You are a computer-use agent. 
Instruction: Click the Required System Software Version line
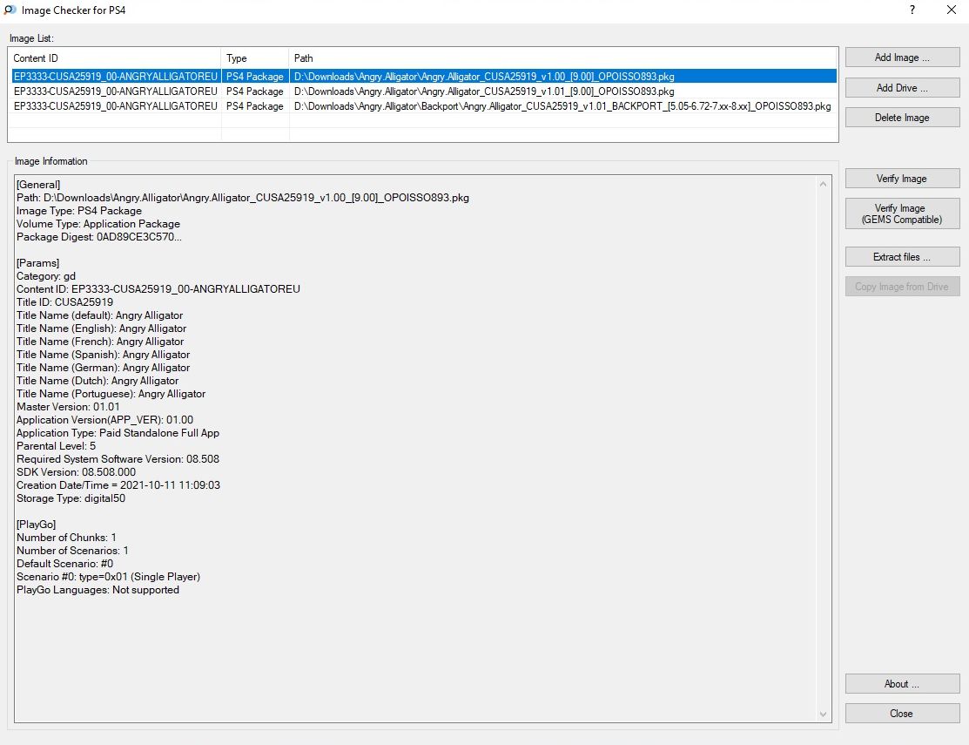[118, 459]
